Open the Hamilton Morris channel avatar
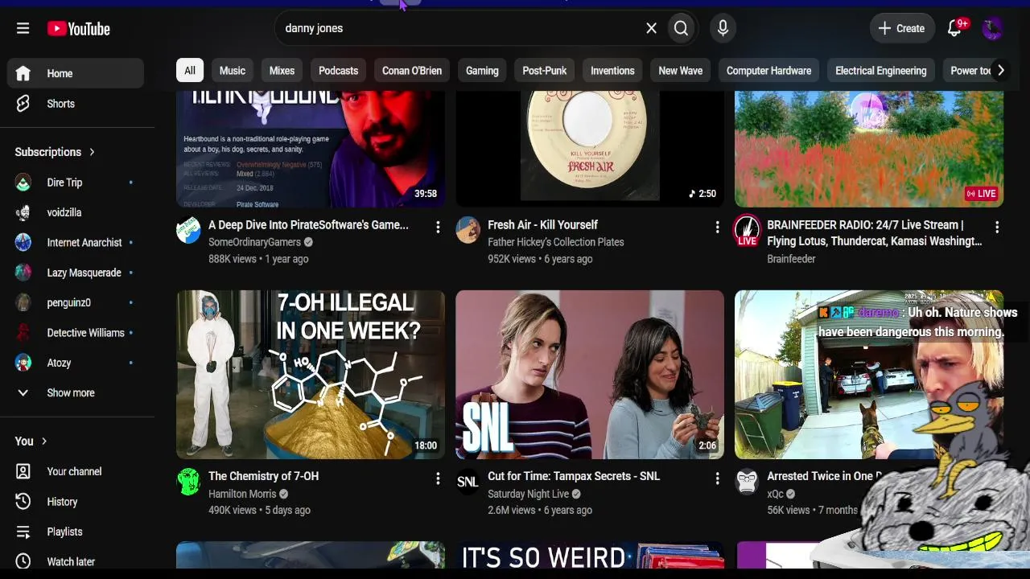This screenshot has width=1030, height=579. [x=188, y=481]
